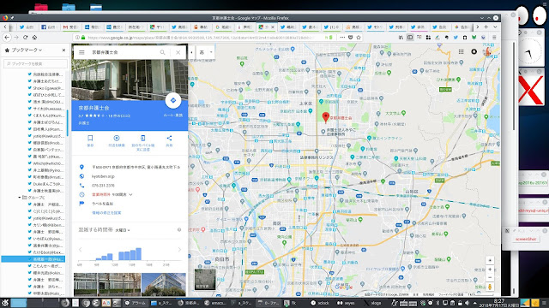Open the Google apps grid icon
This screenshot has width=549, height=308.
click(462, 51)
